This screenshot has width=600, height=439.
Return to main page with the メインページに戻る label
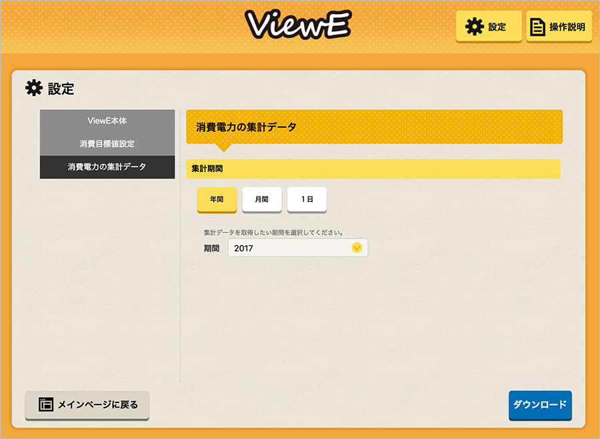[97, 404]
